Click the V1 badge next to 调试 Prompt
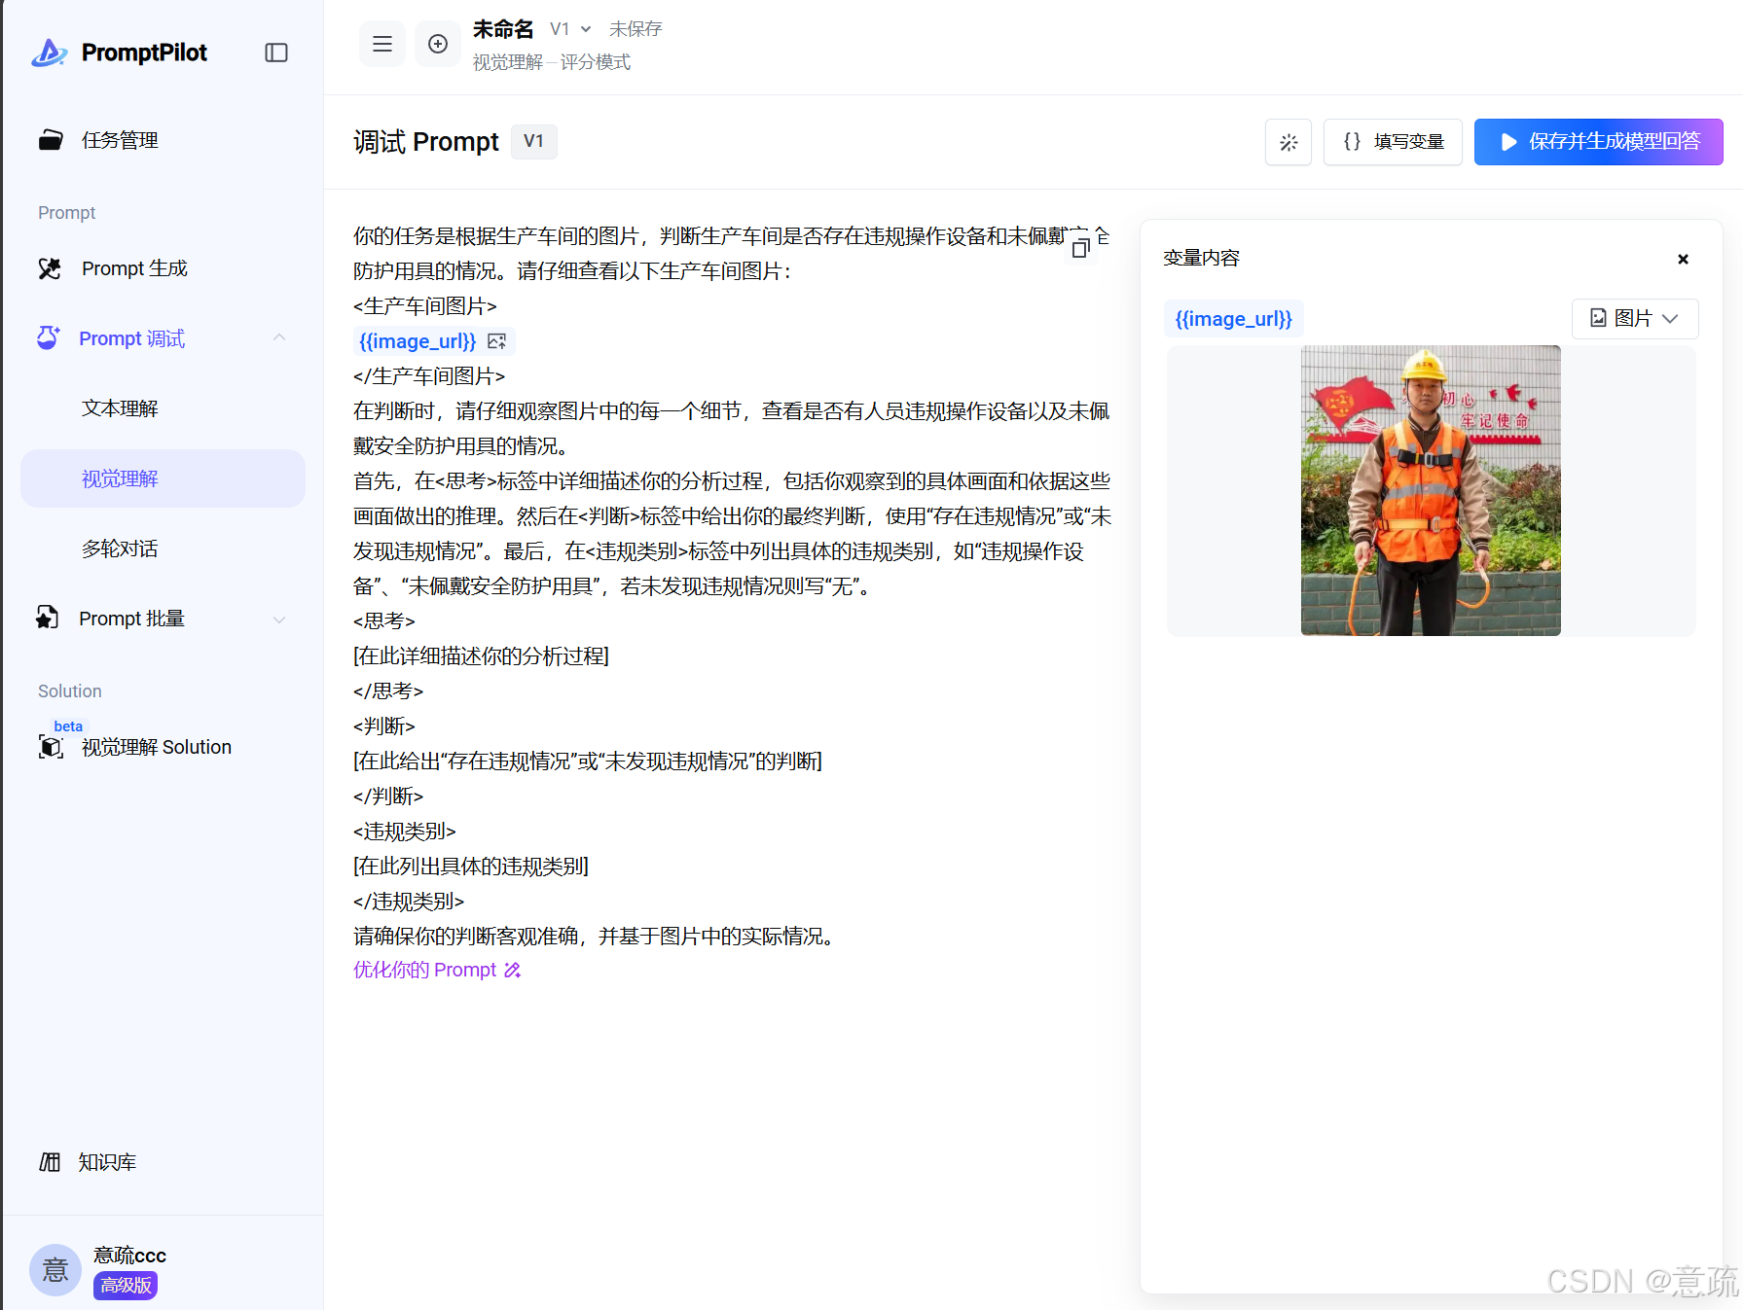 click(x=533, y=142)
